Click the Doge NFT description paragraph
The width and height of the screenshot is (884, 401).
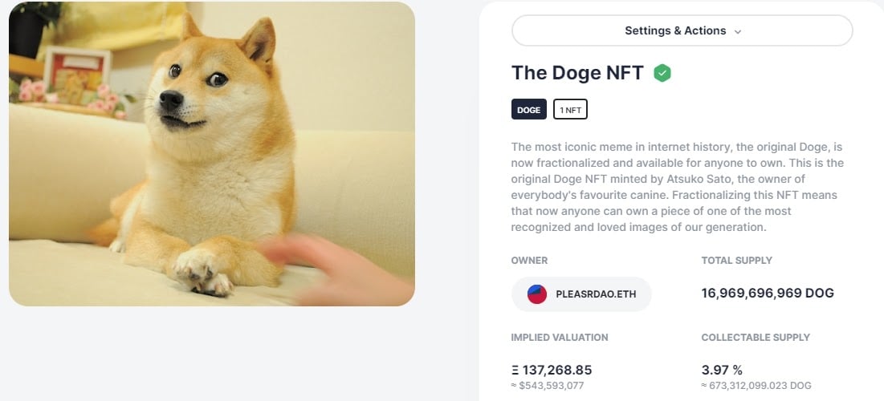[x=676, y=187]
